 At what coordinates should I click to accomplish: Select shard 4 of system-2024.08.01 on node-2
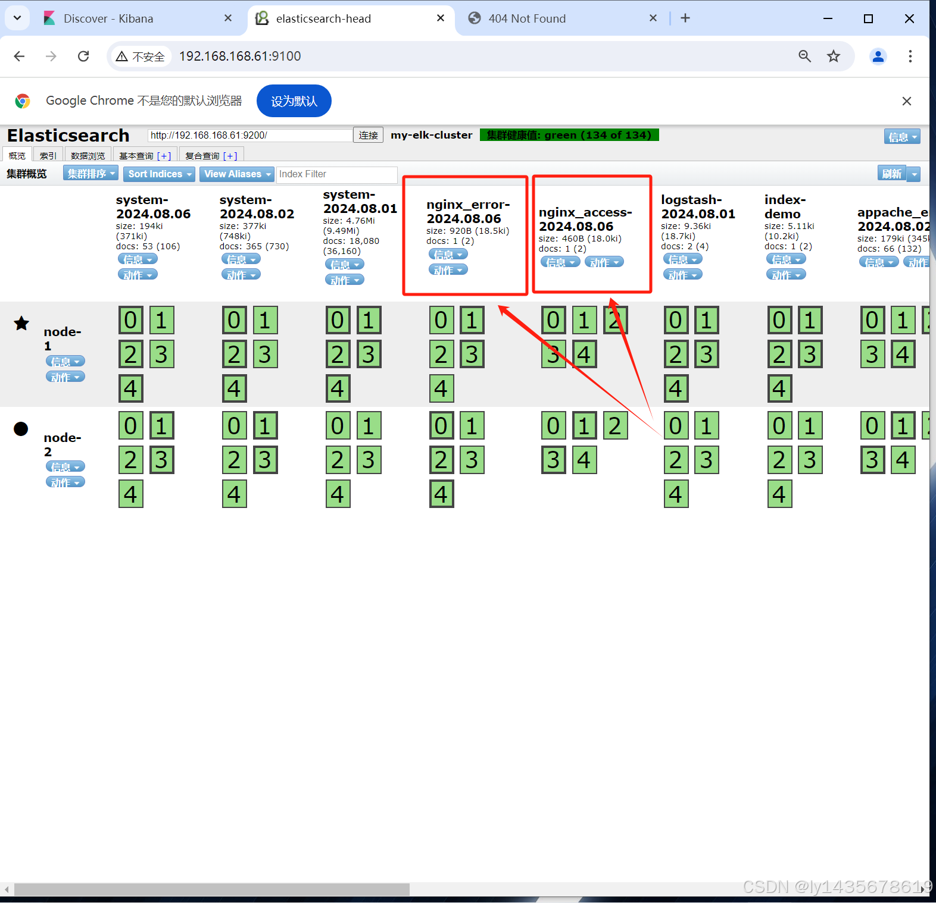tap(338, 494)
